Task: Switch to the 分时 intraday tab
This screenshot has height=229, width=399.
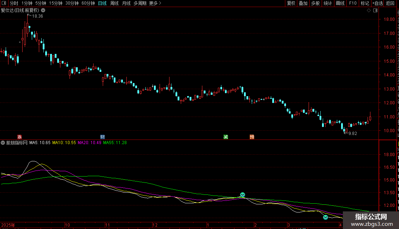Action: pyautogui.click(x=14, y=3)
